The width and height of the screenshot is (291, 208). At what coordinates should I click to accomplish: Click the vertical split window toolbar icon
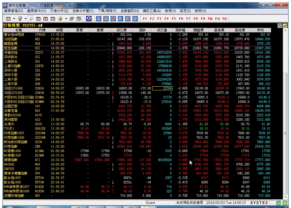coord(45,19)
